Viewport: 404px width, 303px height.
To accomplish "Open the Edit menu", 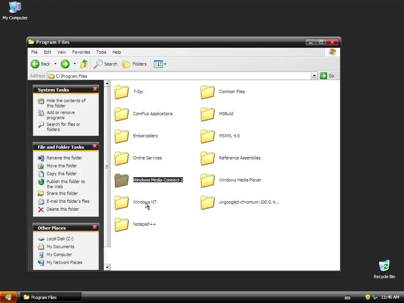I will [x=47, y=52].
